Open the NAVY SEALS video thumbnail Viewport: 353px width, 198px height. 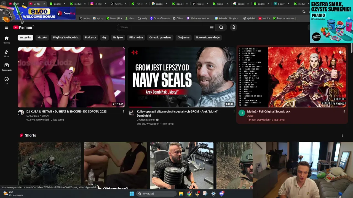182,77
